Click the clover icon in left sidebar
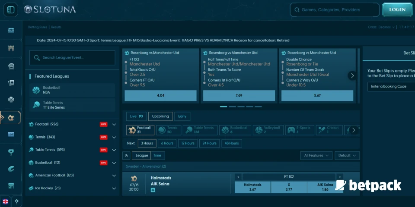Screen dimensions: 415x207 coord(11,100)
